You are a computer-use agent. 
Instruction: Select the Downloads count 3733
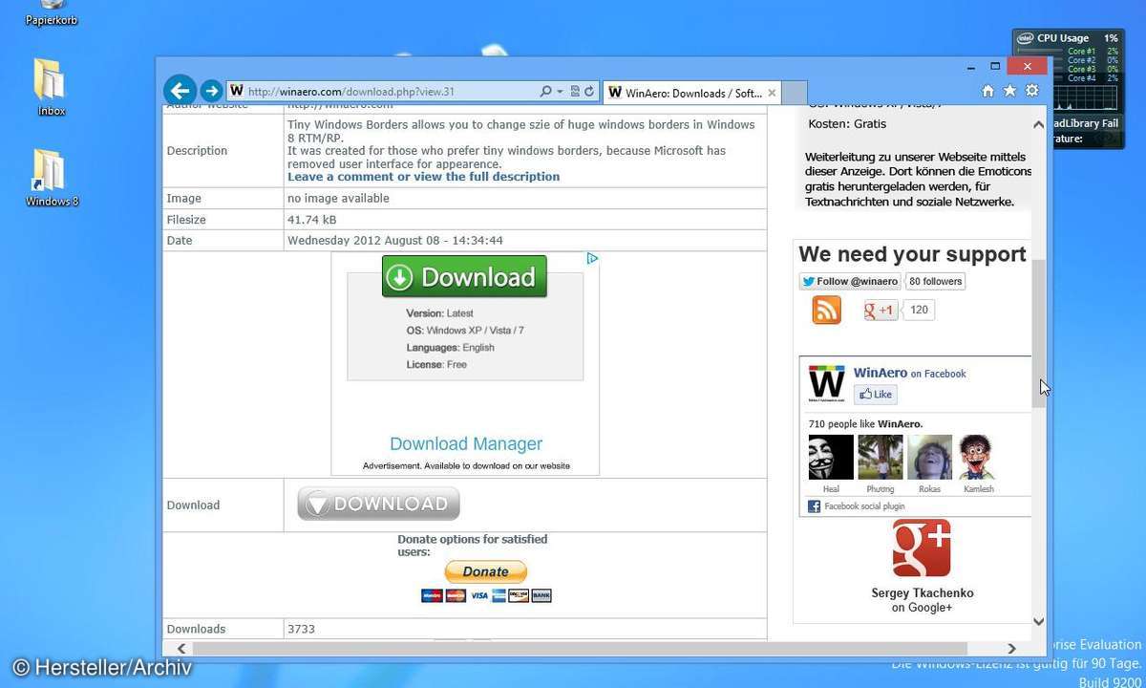point(301,629)
